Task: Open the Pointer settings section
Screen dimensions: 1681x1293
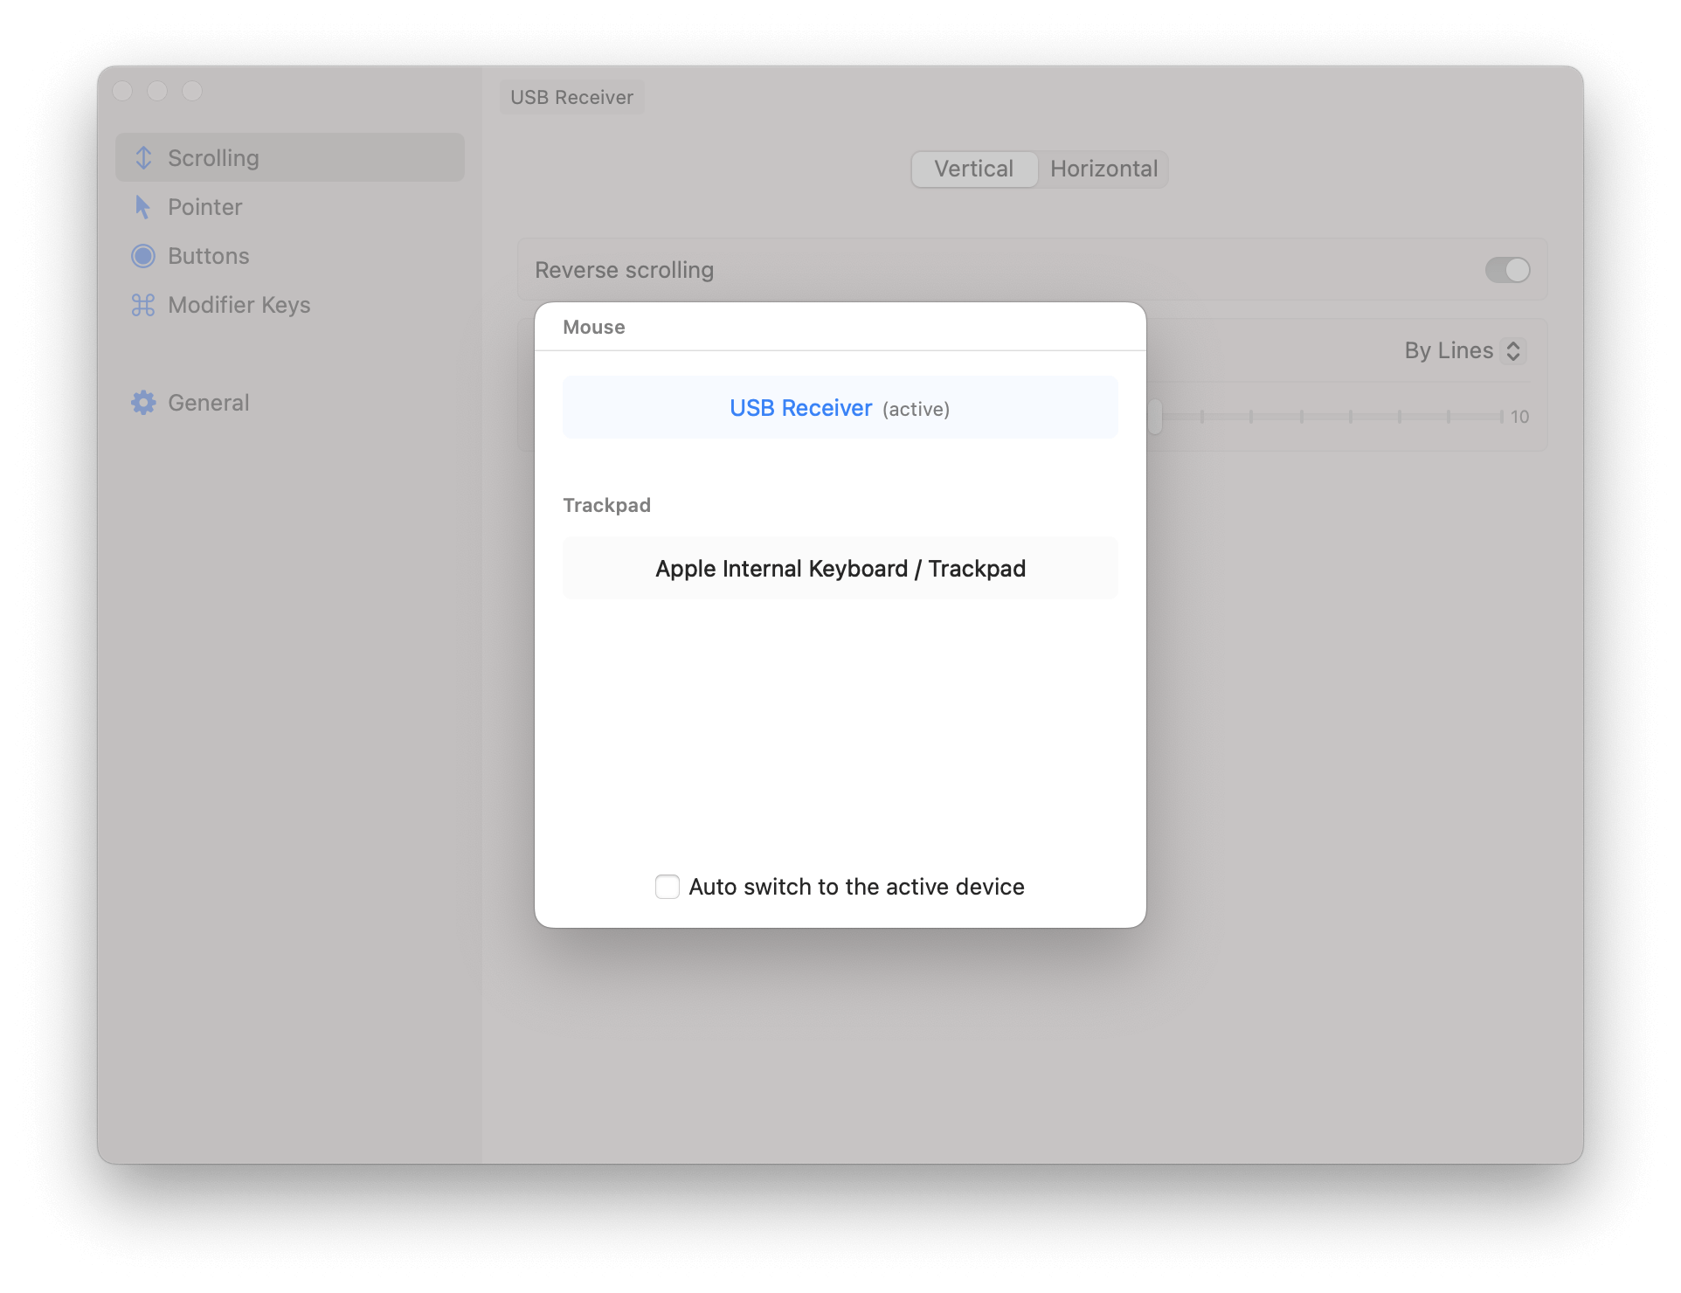Action: 204,207
